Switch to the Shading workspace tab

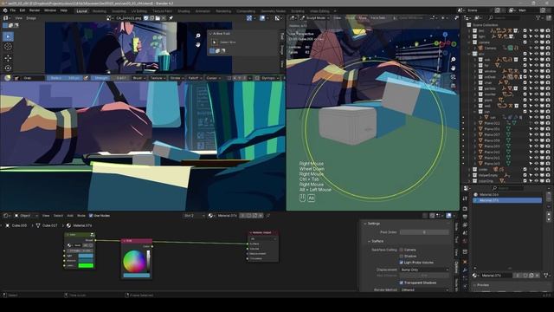click(x=184, y=11)
